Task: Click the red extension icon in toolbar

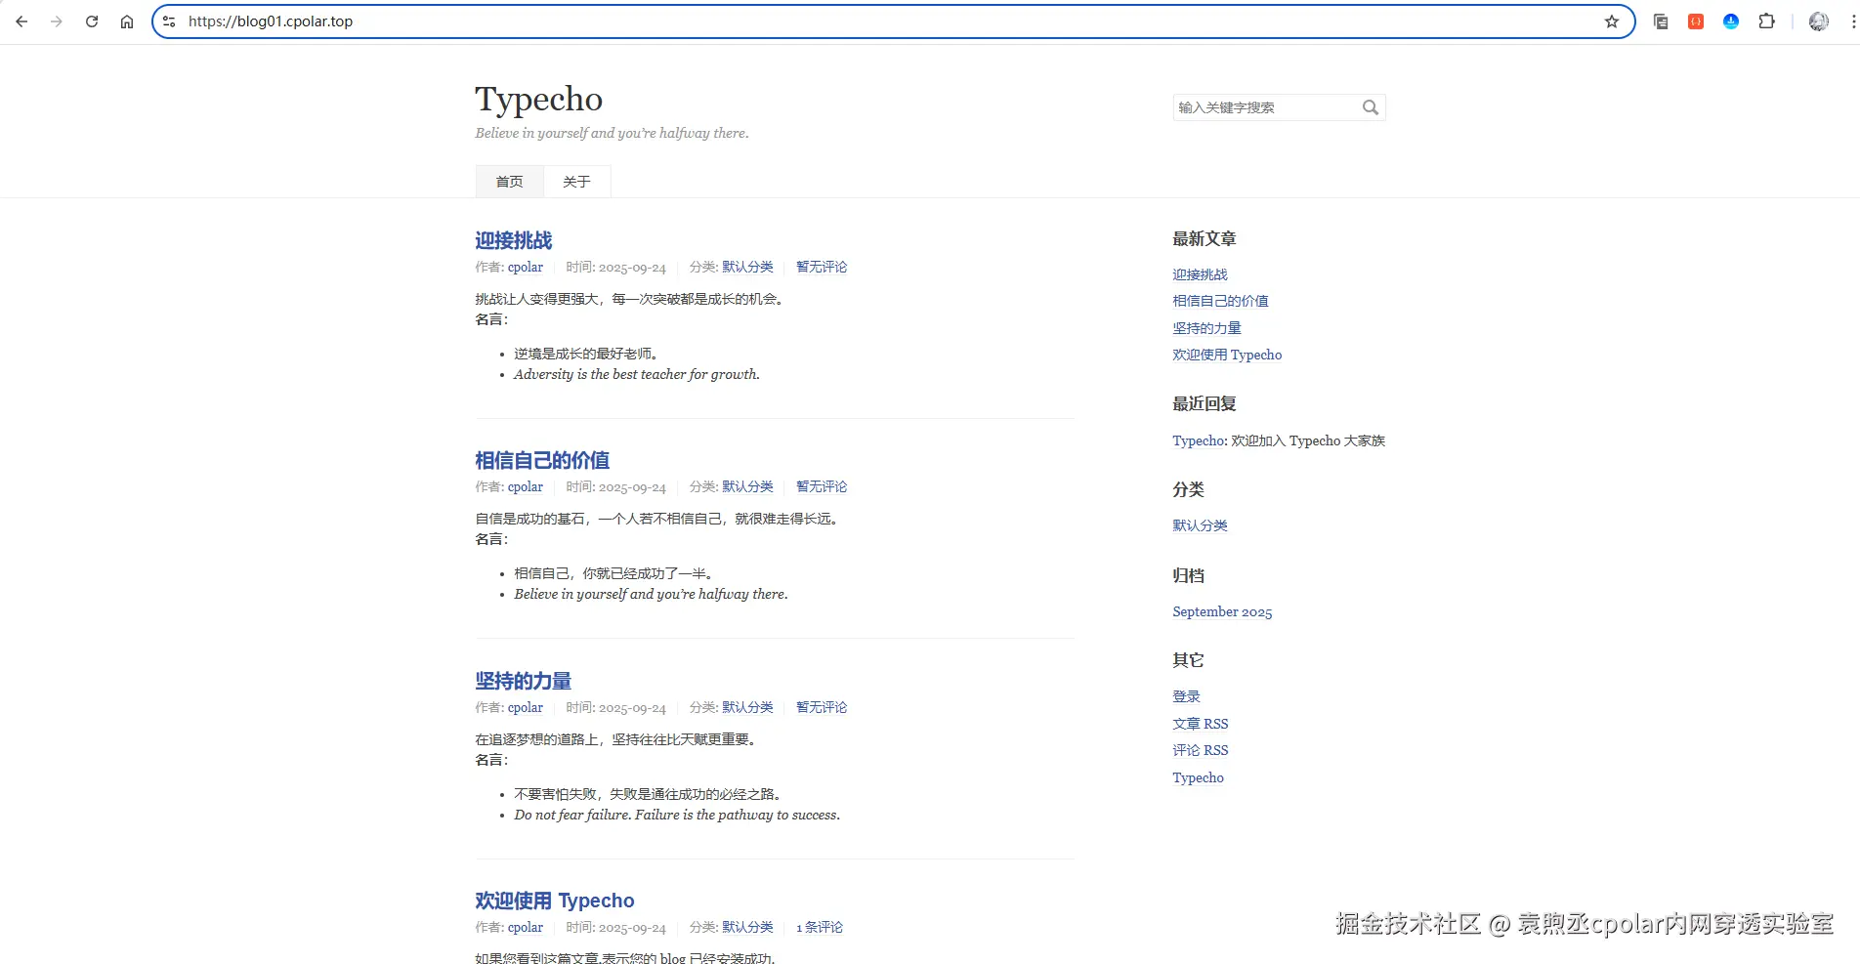Action: pyautogui.click(x=1696, y=21)
